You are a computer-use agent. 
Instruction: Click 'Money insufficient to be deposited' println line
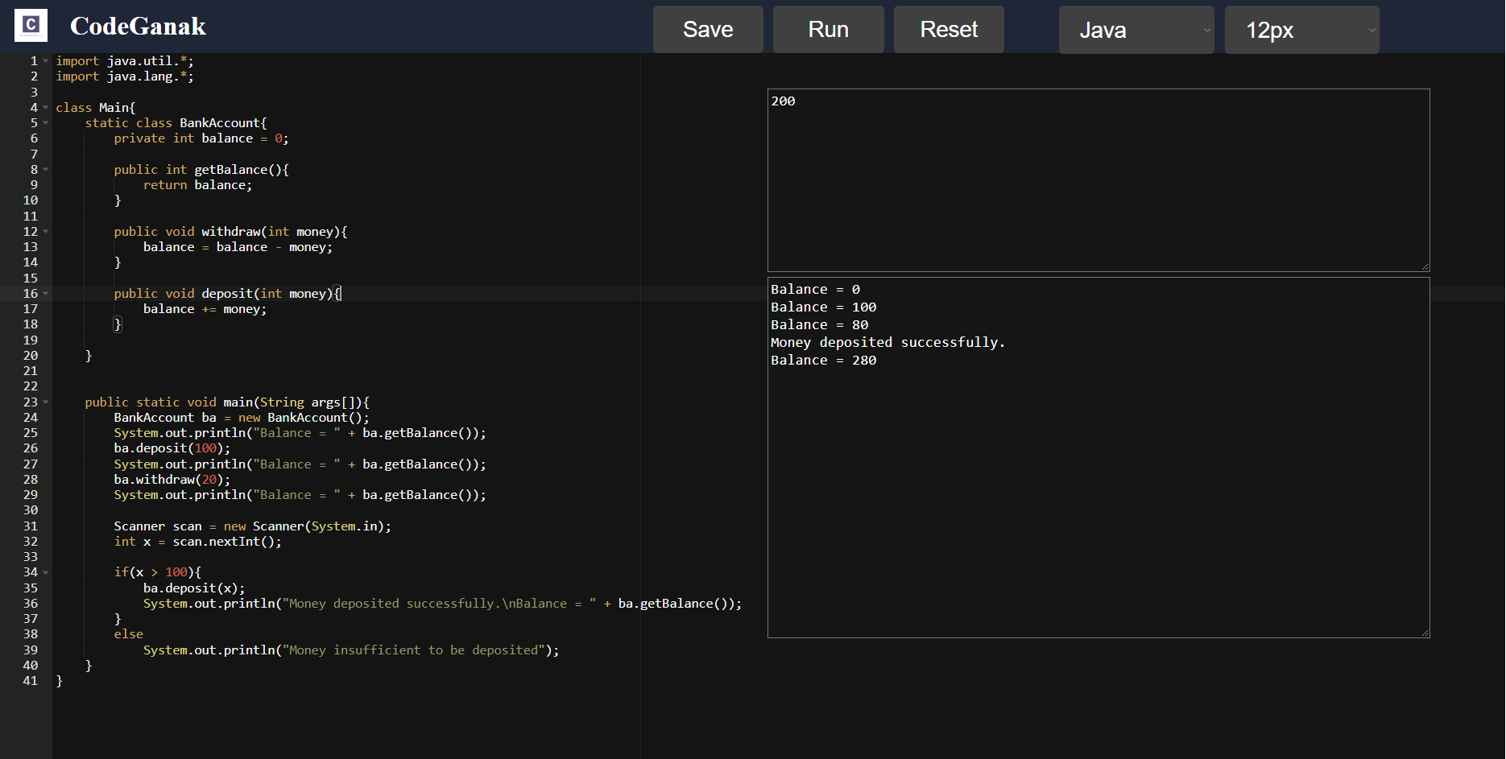(351, 650)
